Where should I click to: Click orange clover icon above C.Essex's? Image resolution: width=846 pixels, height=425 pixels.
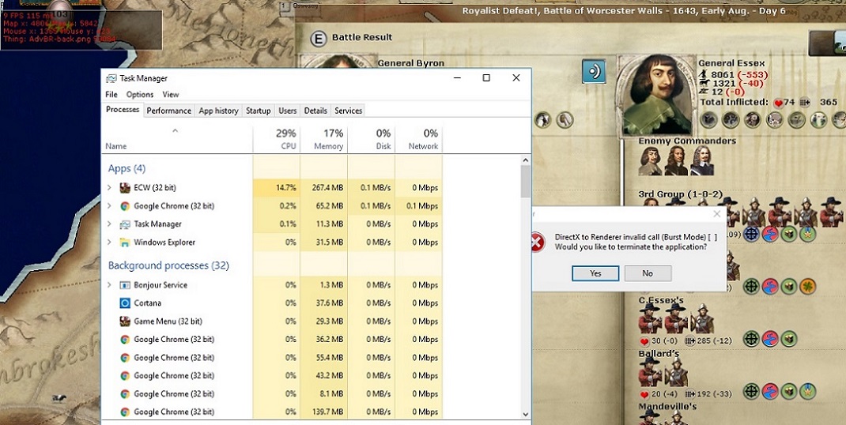[x=808, y=287]
